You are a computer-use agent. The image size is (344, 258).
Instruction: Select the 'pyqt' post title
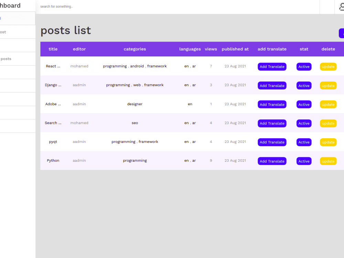tap(53, 142)
